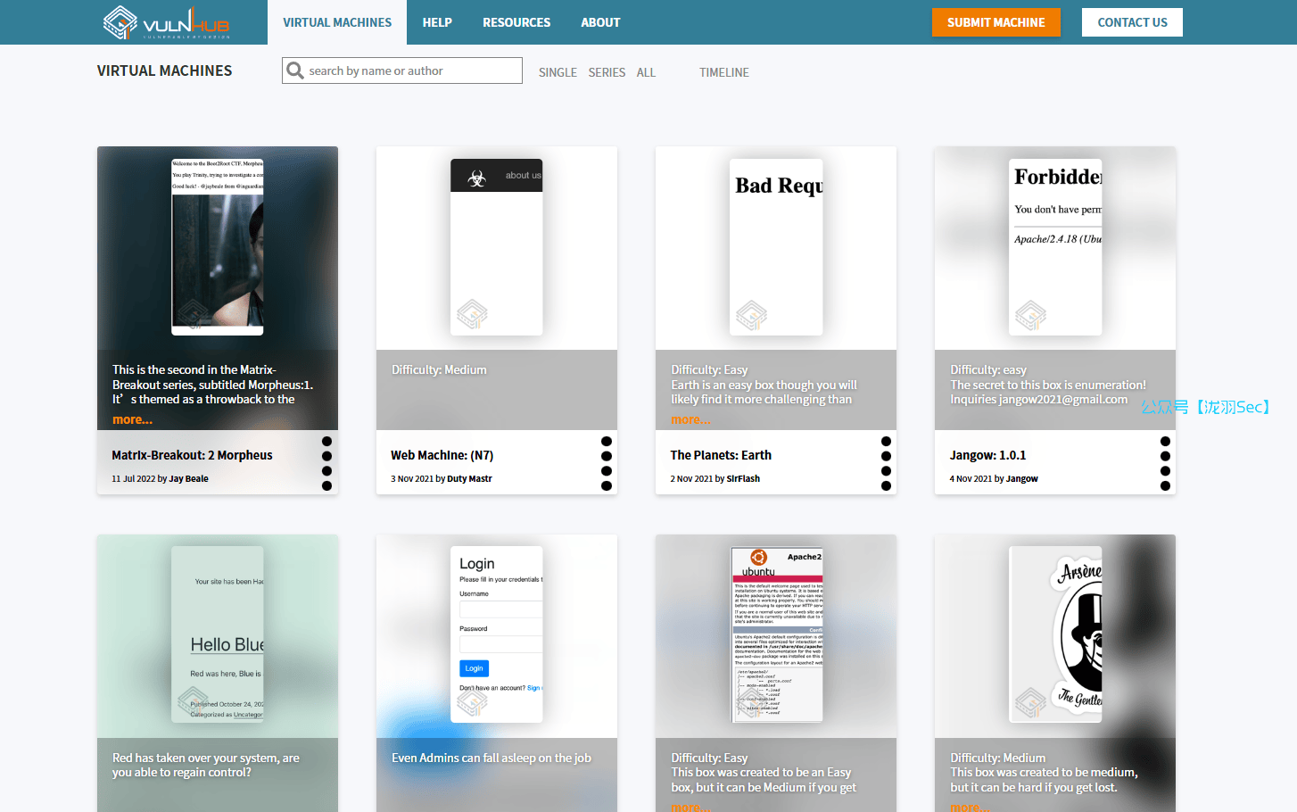Open the RESOURCES menu

[516, 22]
